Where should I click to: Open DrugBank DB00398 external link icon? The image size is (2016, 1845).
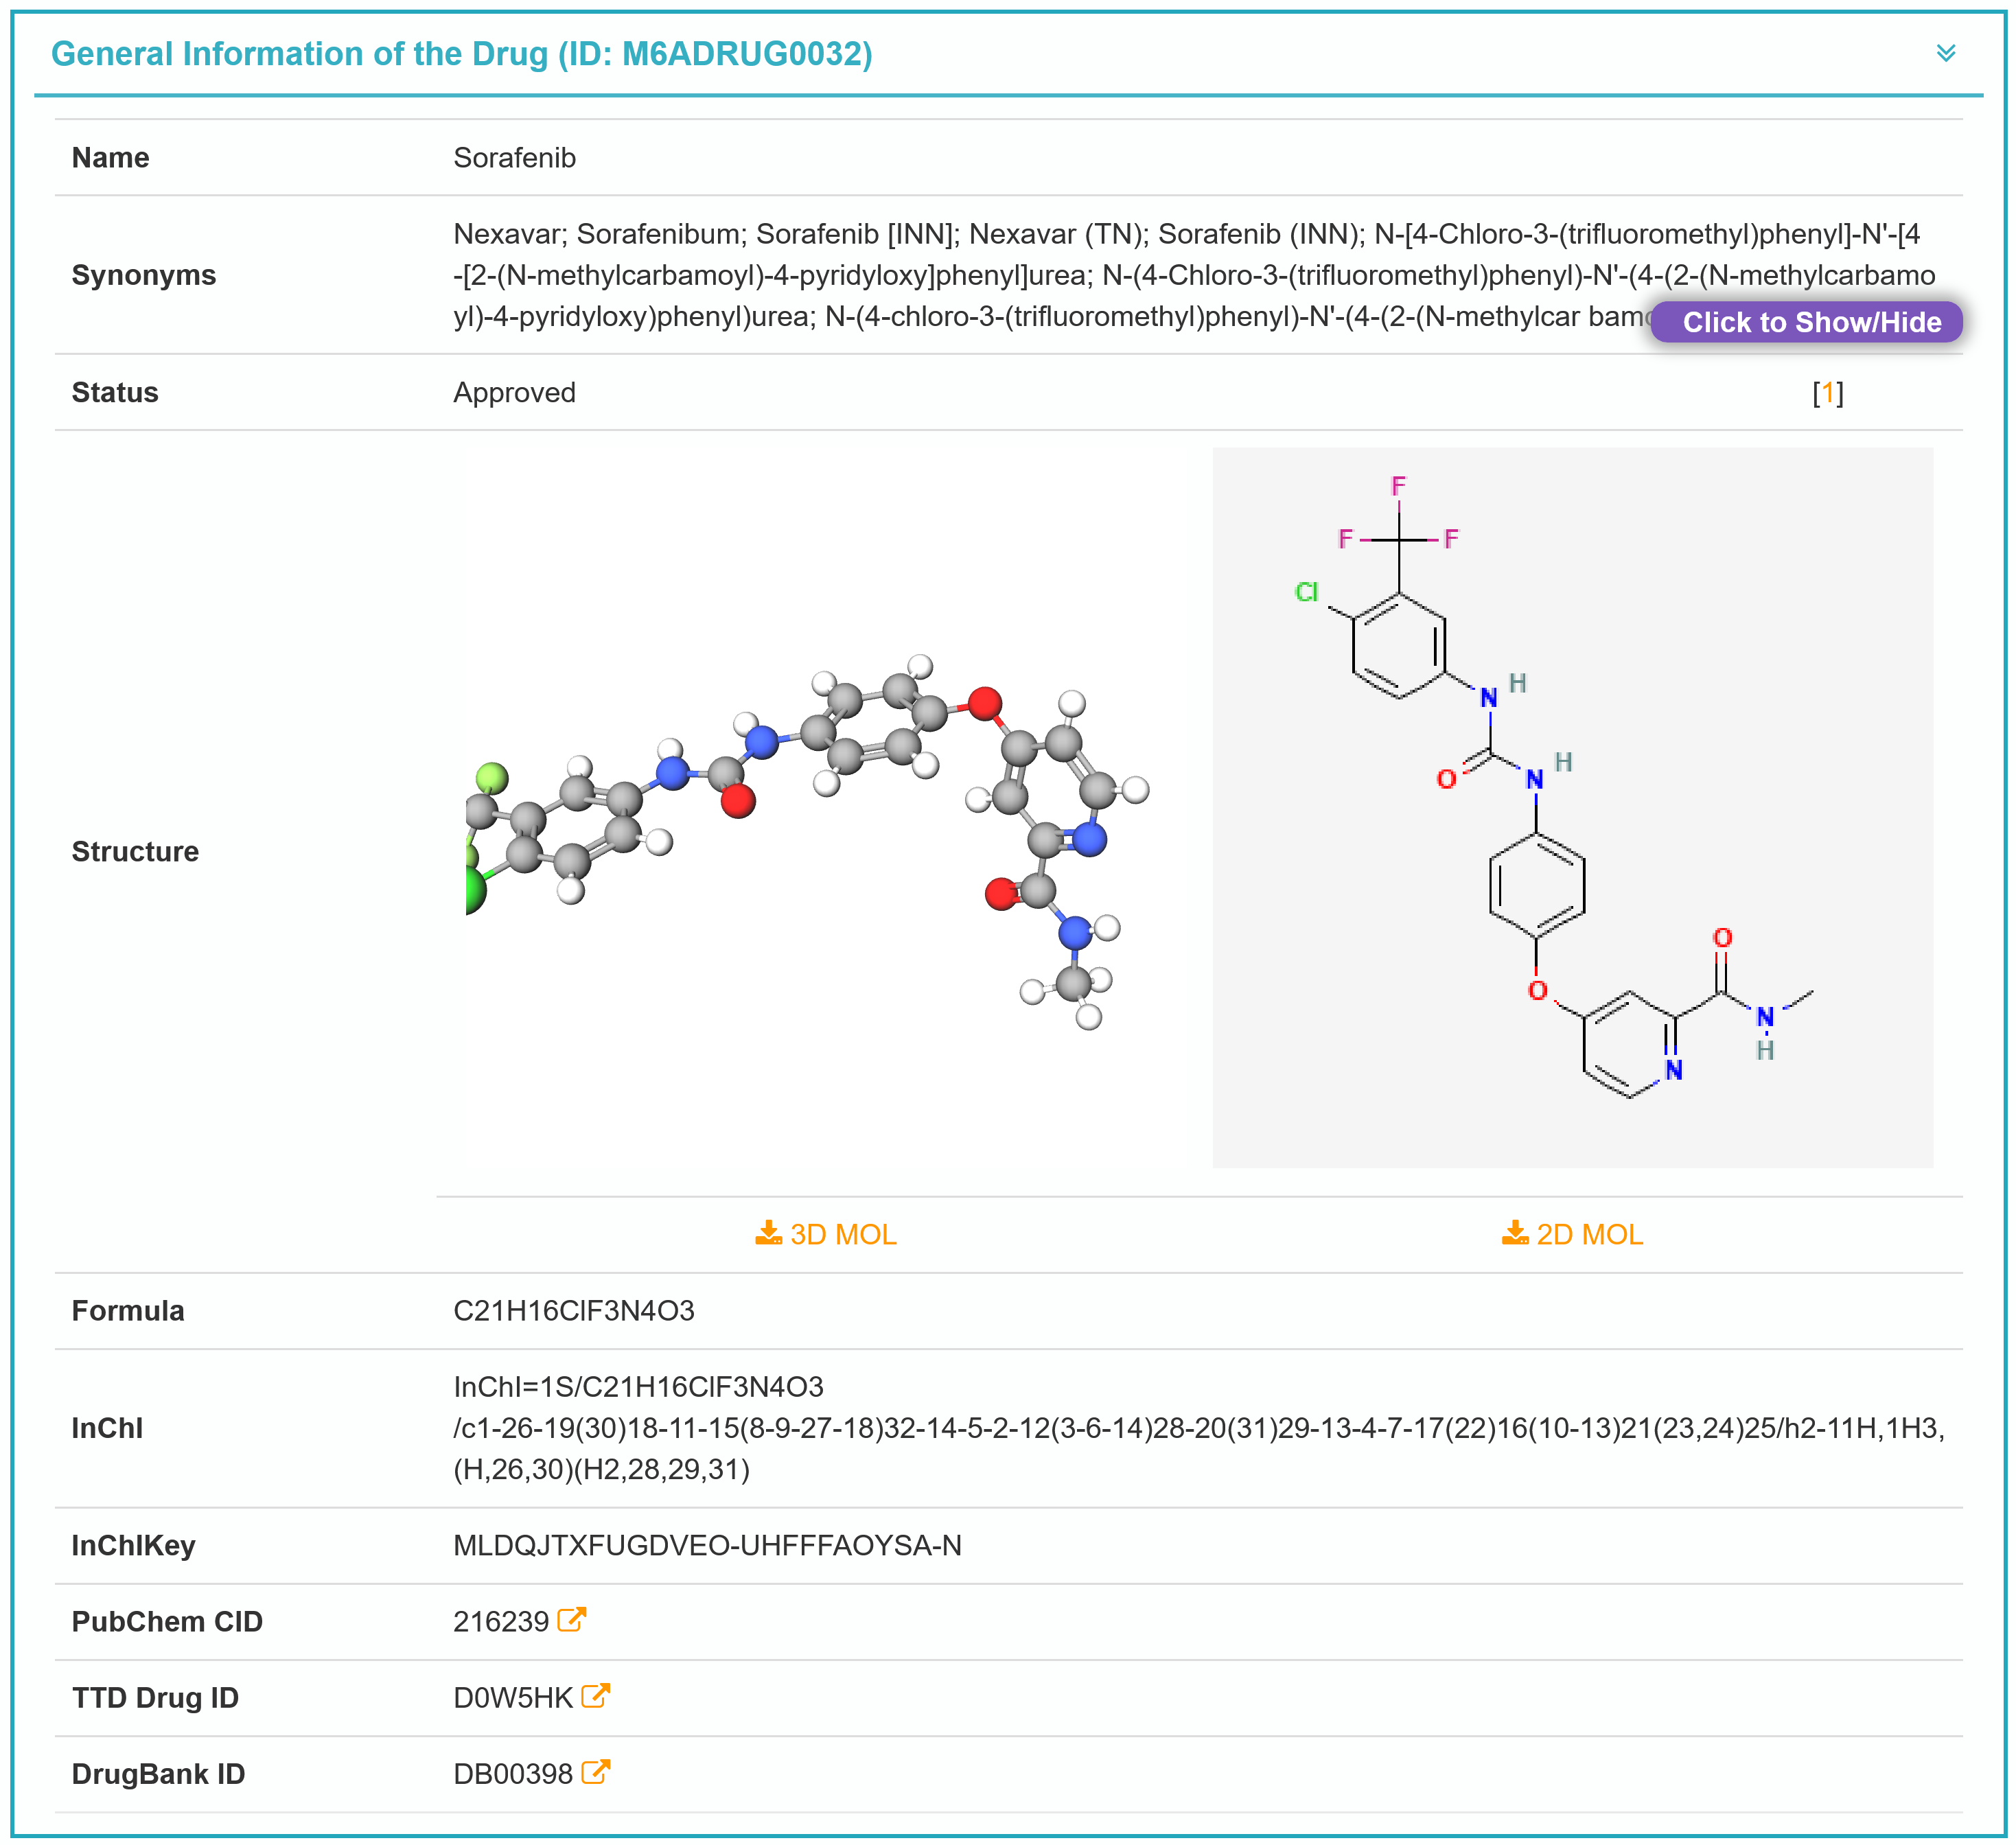595,1771
